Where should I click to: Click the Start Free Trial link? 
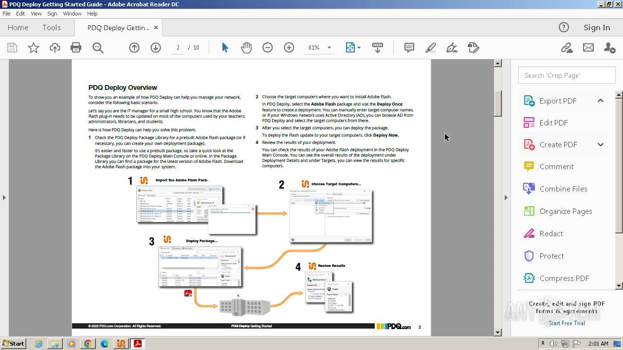click(x=567, y=323)
